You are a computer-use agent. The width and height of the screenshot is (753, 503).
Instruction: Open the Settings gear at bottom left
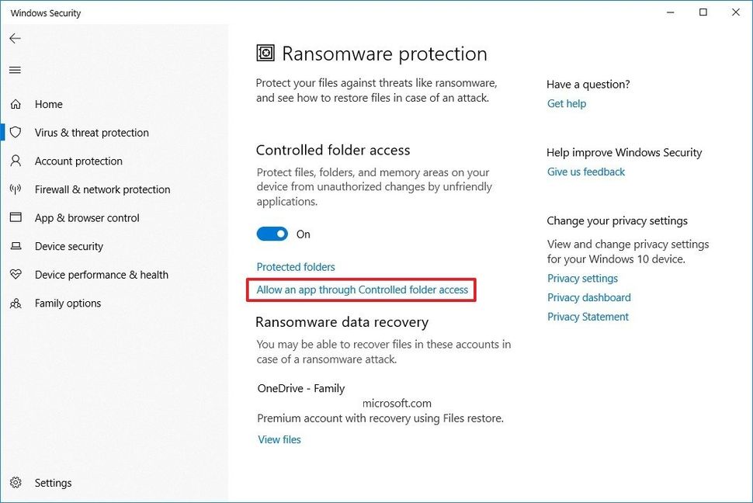pos(16,482)
